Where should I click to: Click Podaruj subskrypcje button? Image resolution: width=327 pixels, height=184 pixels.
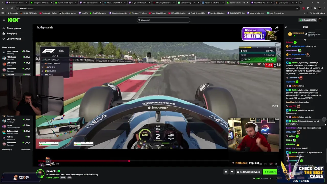(249, 172)
